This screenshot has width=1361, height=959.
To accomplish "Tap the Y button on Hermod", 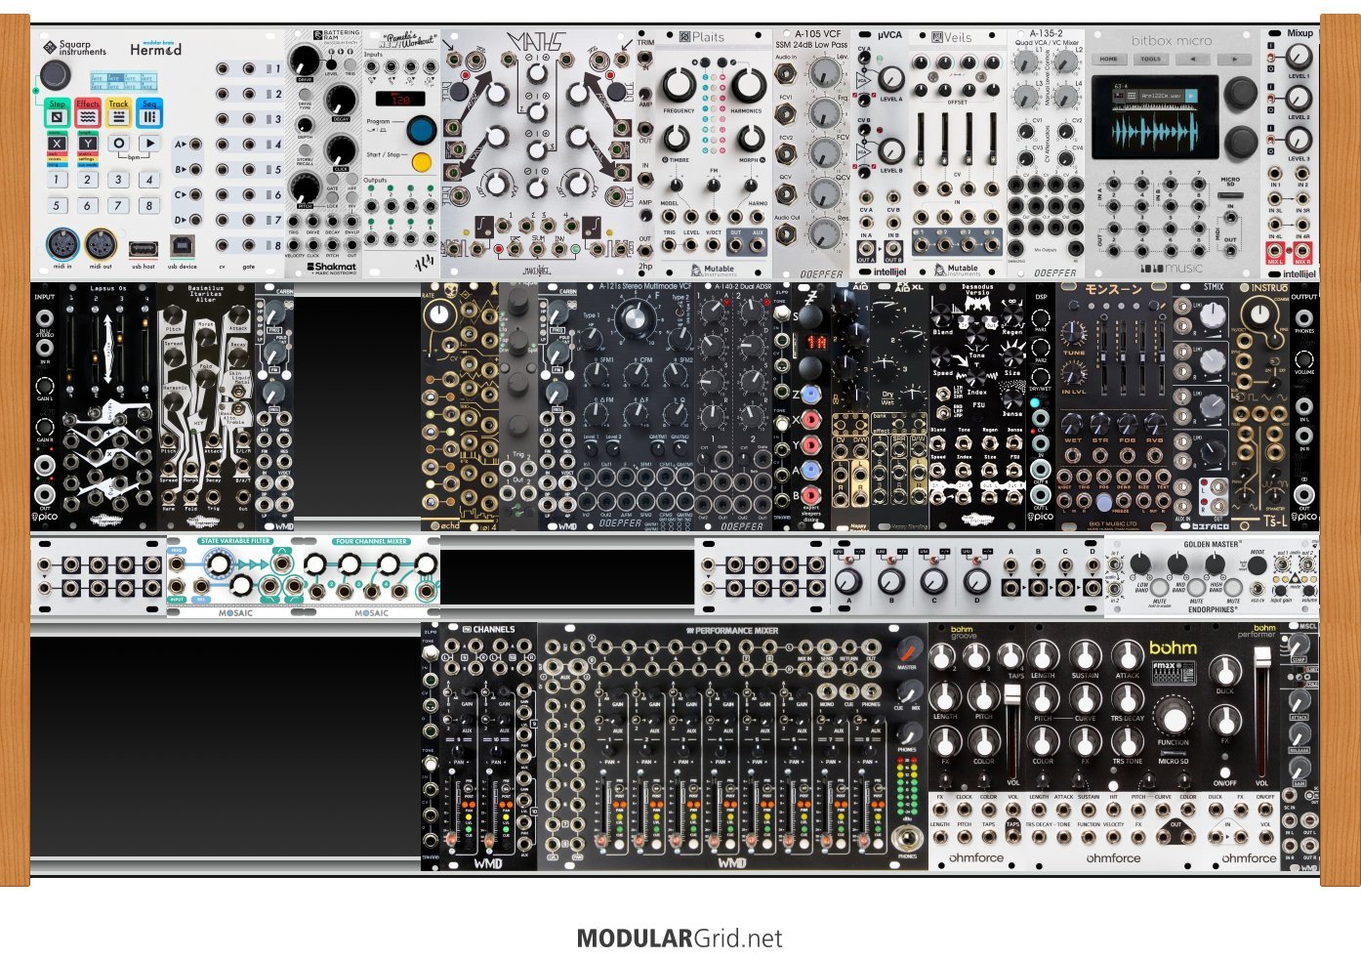I will tap(88, 144).
